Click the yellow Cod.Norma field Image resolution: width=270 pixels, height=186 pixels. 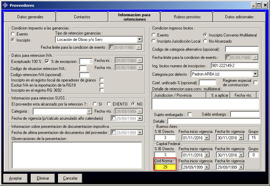(165, 167)
